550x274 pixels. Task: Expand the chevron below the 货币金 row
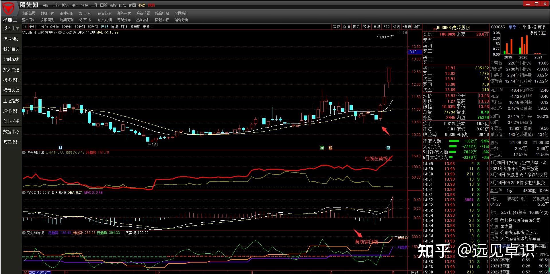(x=519, y=85)
